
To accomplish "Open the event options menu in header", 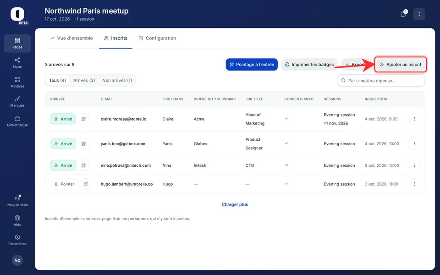I will coord(419,14).
